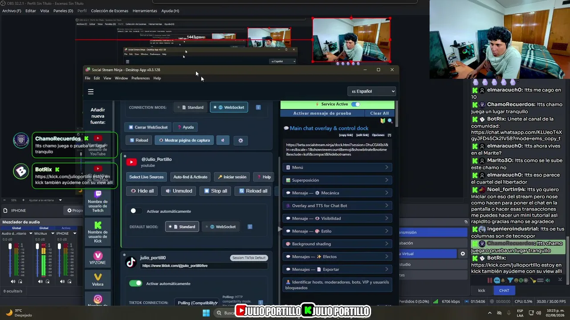Click the Instagram source icon
Viewport: 570px width, 320px height.
(98, 299)
